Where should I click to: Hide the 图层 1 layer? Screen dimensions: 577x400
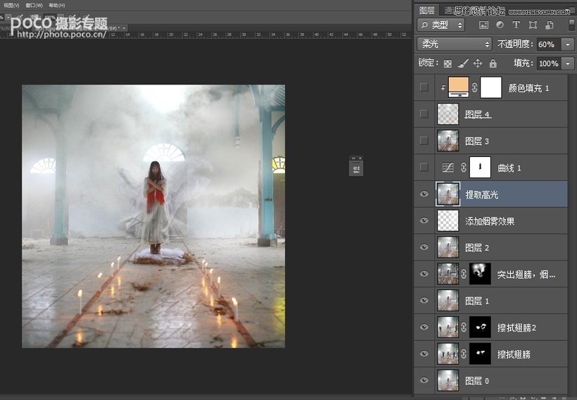coord(424,300)
